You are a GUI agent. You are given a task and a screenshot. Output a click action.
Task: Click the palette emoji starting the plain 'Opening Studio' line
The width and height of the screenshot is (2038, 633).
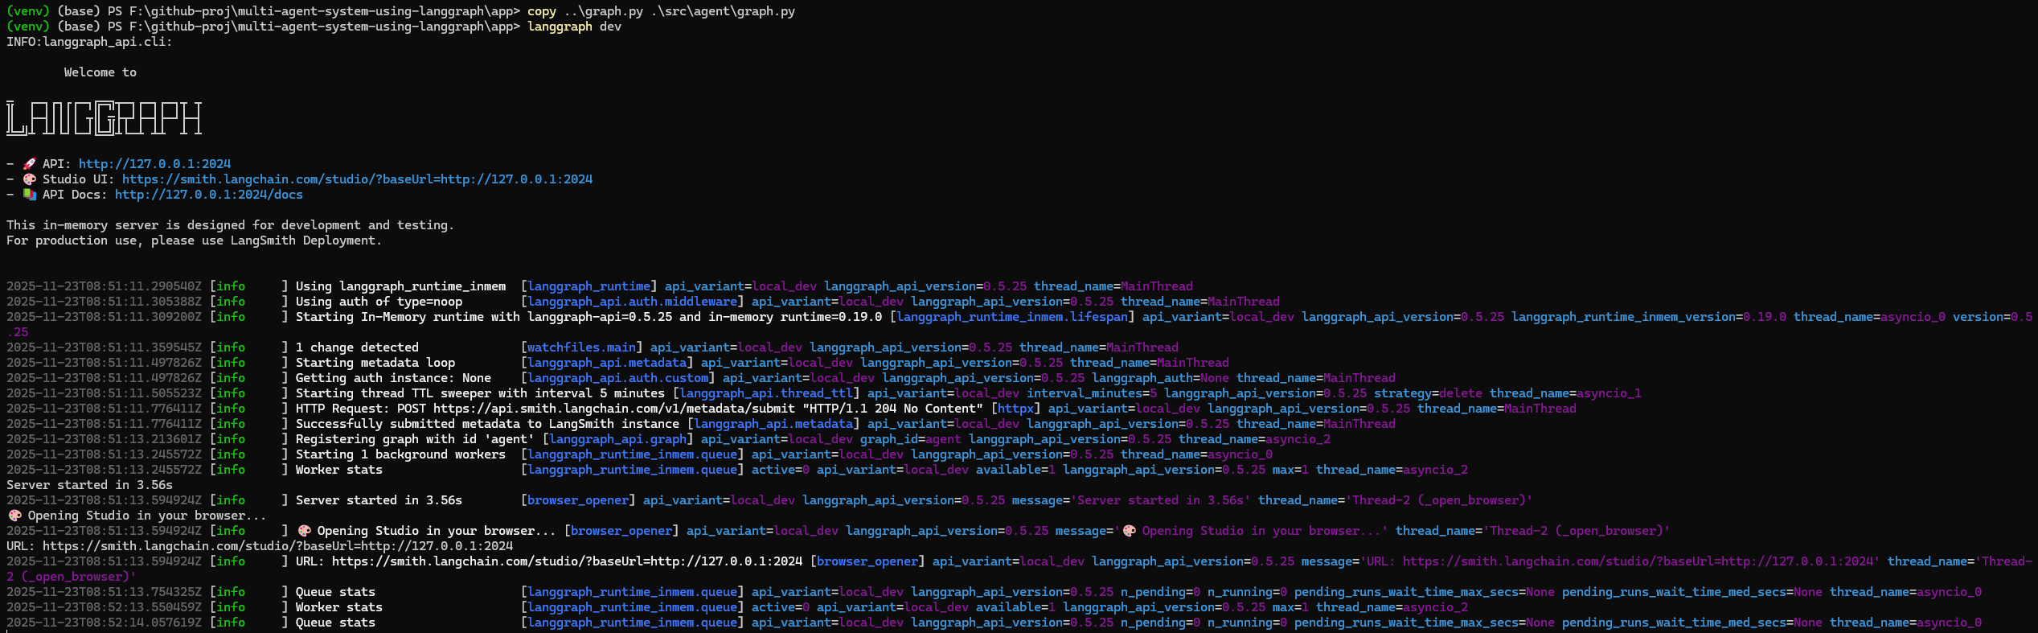pos(14,516)
